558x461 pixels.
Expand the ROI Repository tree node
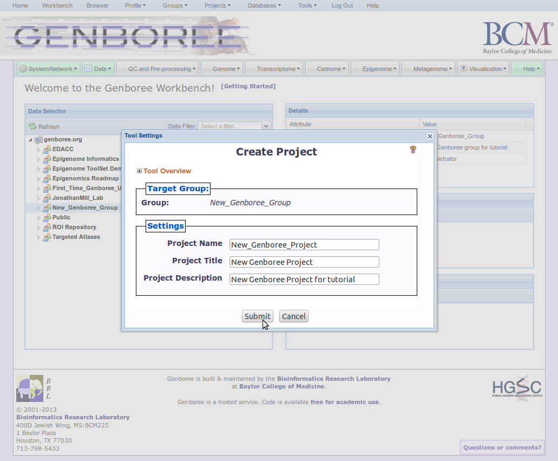coord(38,228)
